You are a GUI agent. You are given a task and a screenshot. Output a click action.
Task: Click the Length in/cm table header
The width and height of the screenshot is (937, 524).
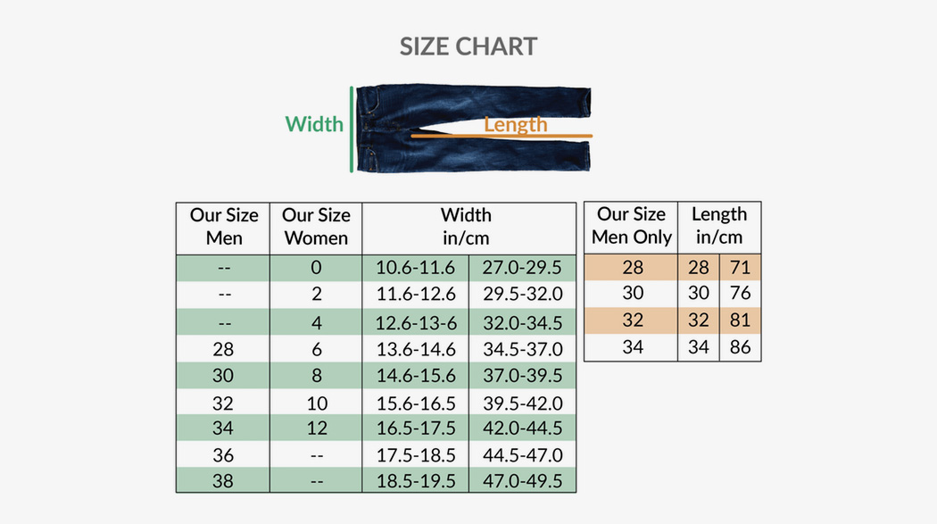(719, 226)
